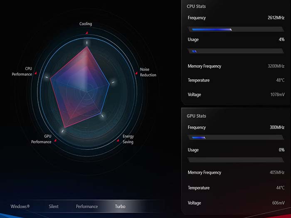Click the GPU Usage progress bar
Screen dimensions: 291x218
coord(236,159)
